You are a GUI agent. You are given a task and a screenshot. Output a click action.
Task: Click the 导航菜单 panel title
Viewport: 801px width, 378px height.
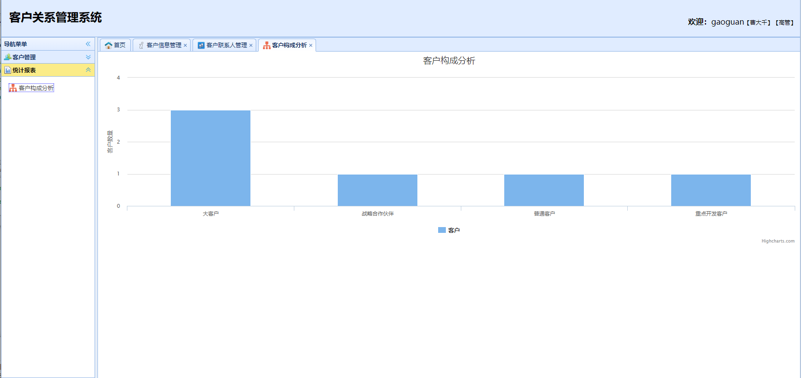15,44
